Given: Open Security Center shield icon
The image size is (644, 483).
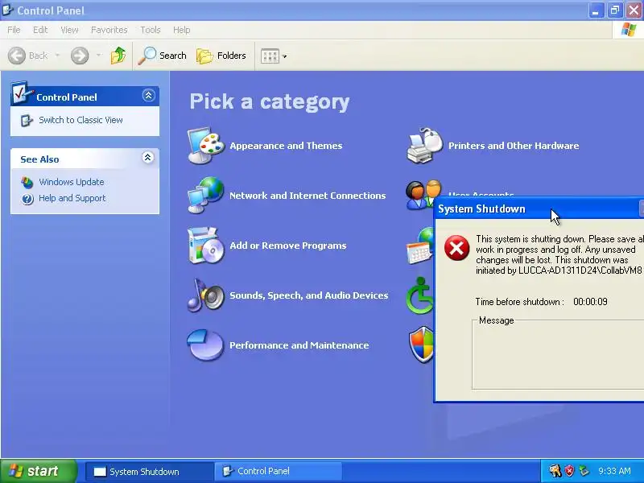Looking at the screenshot, I should (x=421, y=345).
